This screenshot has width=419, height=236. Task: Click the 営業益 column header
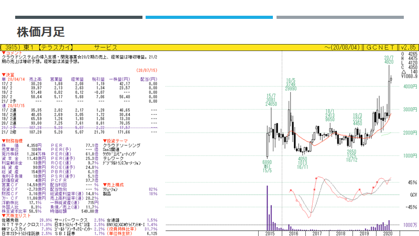coord(56,79)
